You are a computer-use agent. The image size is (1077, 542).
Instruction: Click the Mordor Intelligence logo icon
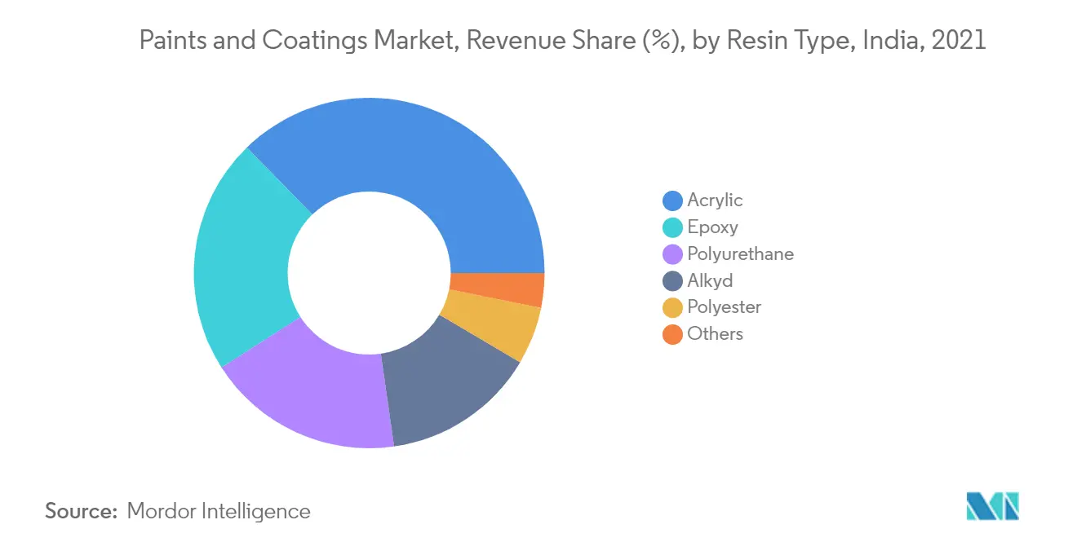(993, 506)
